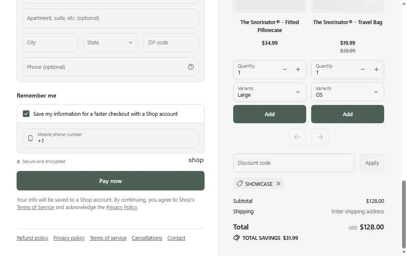
Task: Click the Shop logo
Action: click(x=196, y=160)
